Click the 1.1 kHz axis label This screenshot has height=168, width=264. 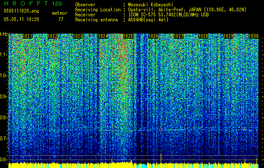click(3, 55)
